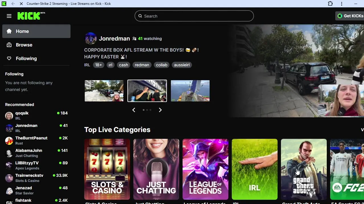Open IRL category card
The image size is (364, 204).
coord(255,169)
